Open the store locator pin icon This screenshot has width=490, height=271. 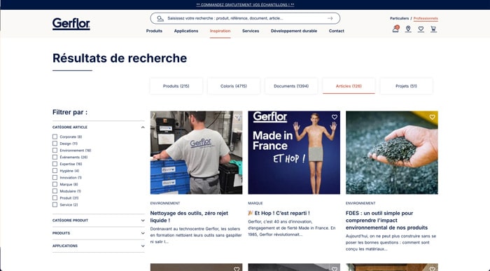pos(408,29)
